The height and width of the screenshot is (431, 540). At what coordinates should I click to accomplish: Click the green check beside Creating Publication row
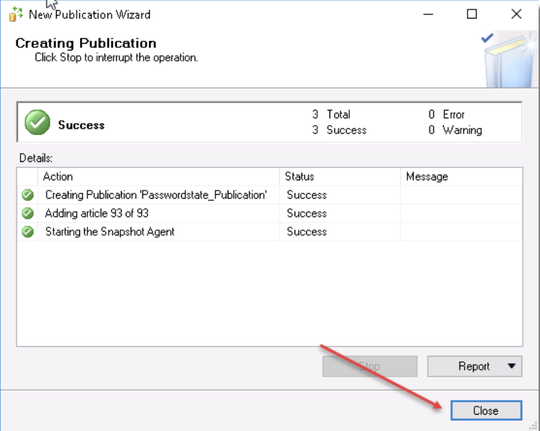pos(27,195)
